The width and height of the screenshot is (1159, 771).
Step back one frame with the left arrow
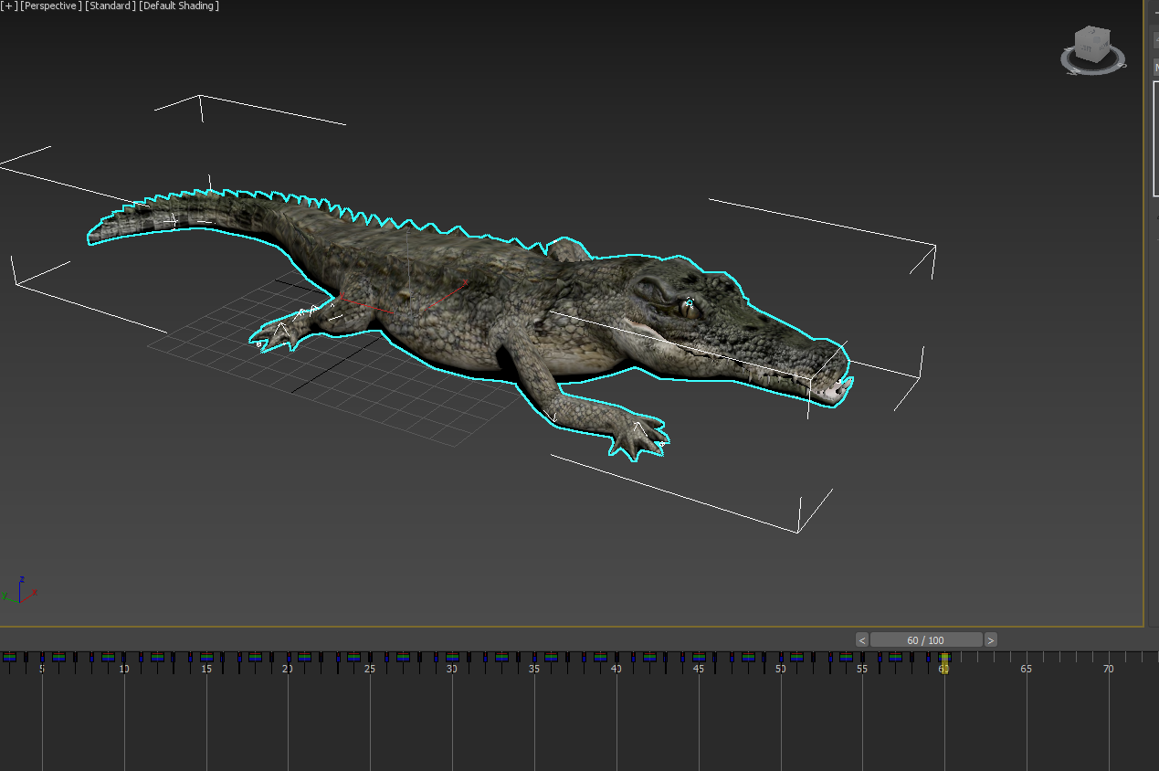click(862, 640)
